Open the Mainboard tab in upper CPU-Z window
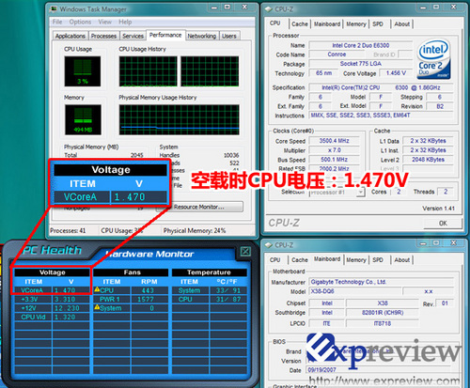This screenshot has width=470, height=388. tap(327, 24)
